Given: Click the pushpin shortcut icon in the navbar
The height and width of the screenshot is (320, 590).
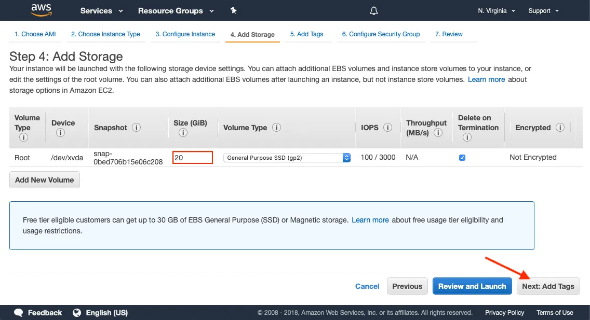Looking at the screenshot, I should [233, 10].
